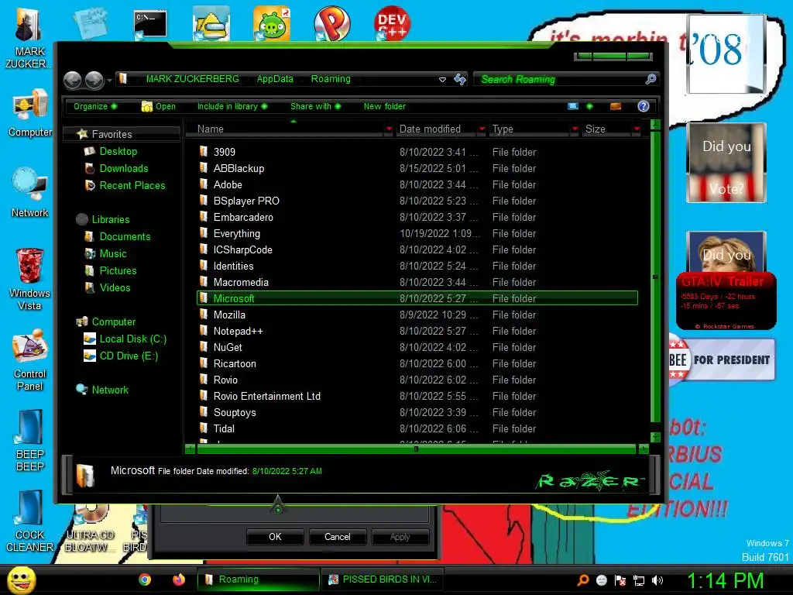This screenshot has width=793, height=595.
Task: Select Libraries in the navigation pane
Action: 110,219
